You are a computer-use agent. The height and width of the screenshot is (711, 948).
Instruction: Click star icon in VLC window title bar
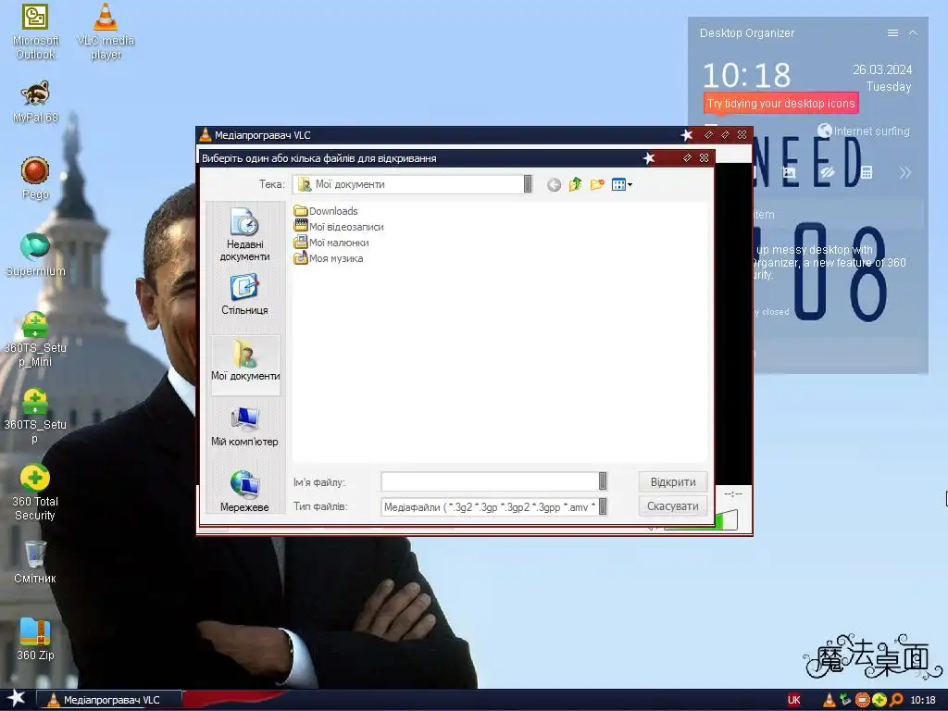[687, 135]
